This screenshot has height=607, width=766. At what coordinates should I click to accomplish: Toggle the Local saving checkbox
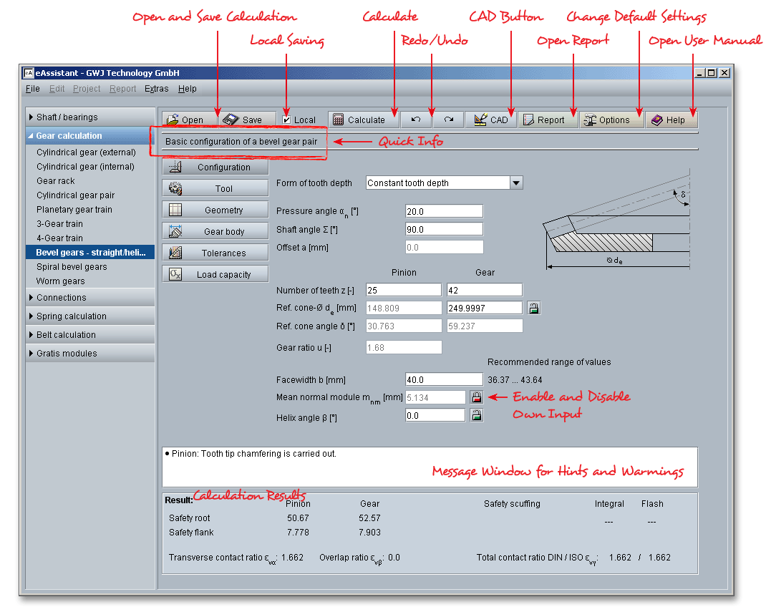click(287, 120)
